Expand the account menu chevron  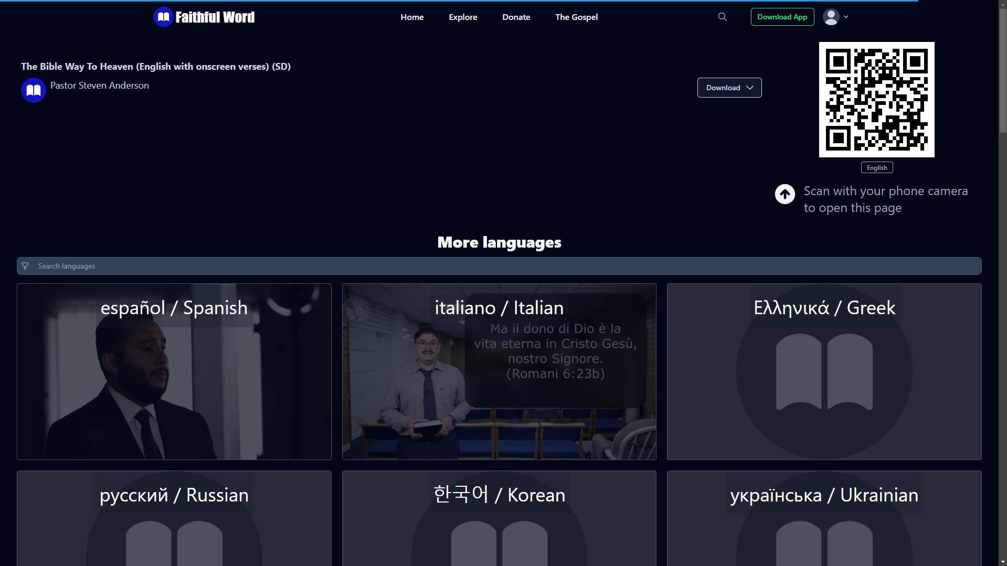846,17
